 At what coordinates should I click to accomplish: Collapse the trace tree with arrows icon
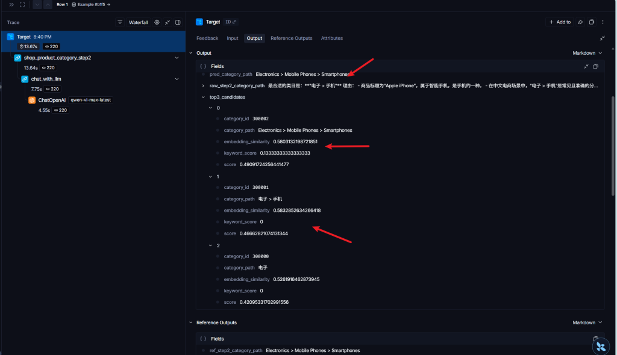coord(167,22)
